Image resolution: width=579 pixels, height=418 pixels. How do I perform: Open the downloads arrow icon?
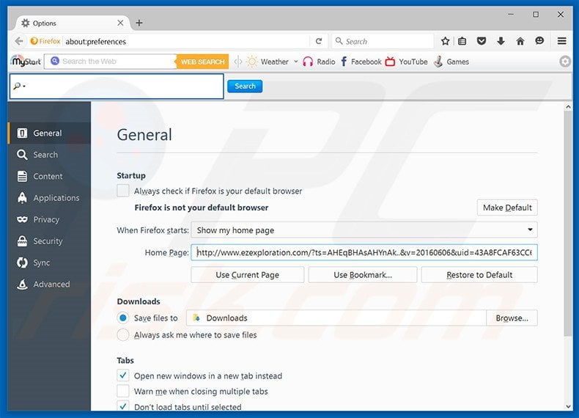501,41
